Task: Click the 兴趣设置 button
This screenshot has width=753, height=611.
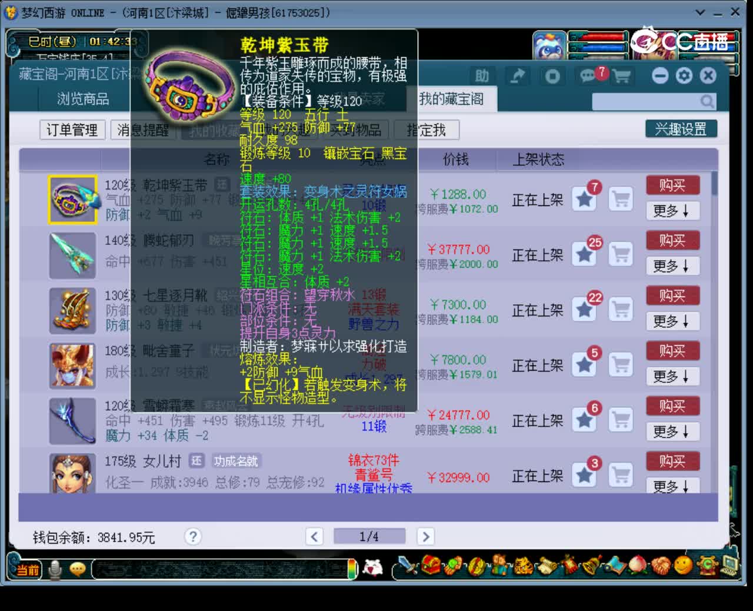Action: coord(681,129)
